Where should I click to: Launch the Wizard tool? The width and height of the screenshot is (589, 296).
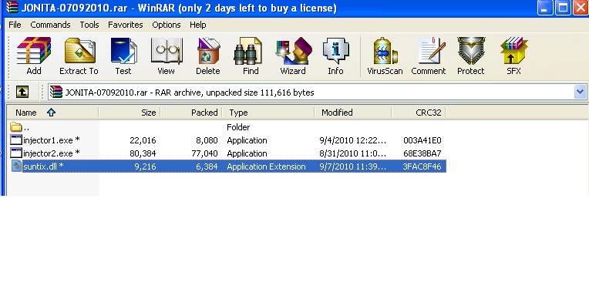(293, 56)
